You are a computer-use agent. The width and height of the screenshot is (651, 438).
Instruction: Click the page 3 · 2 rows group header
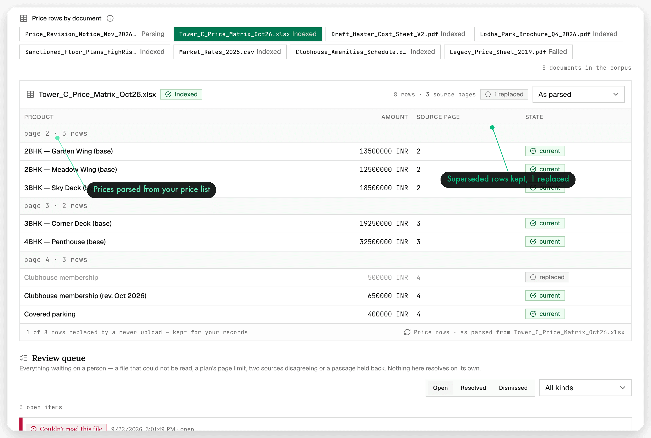click(325, 206)
